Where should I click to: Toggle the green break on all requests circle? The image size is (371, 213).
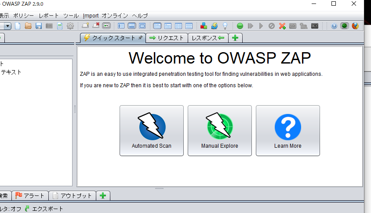point(240,26)
